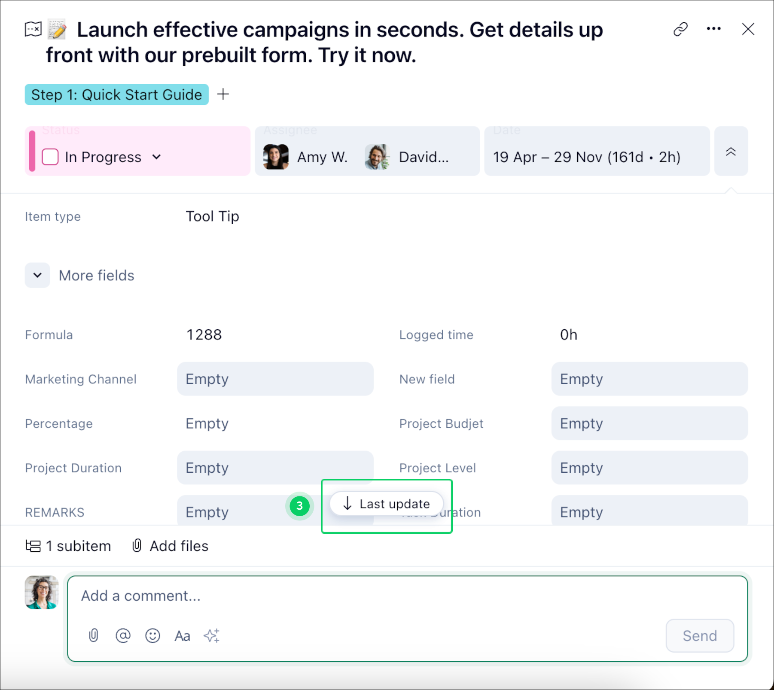774x690 pixels.
Task: Check the In Progress status checkbox
Action: [50, 157]
